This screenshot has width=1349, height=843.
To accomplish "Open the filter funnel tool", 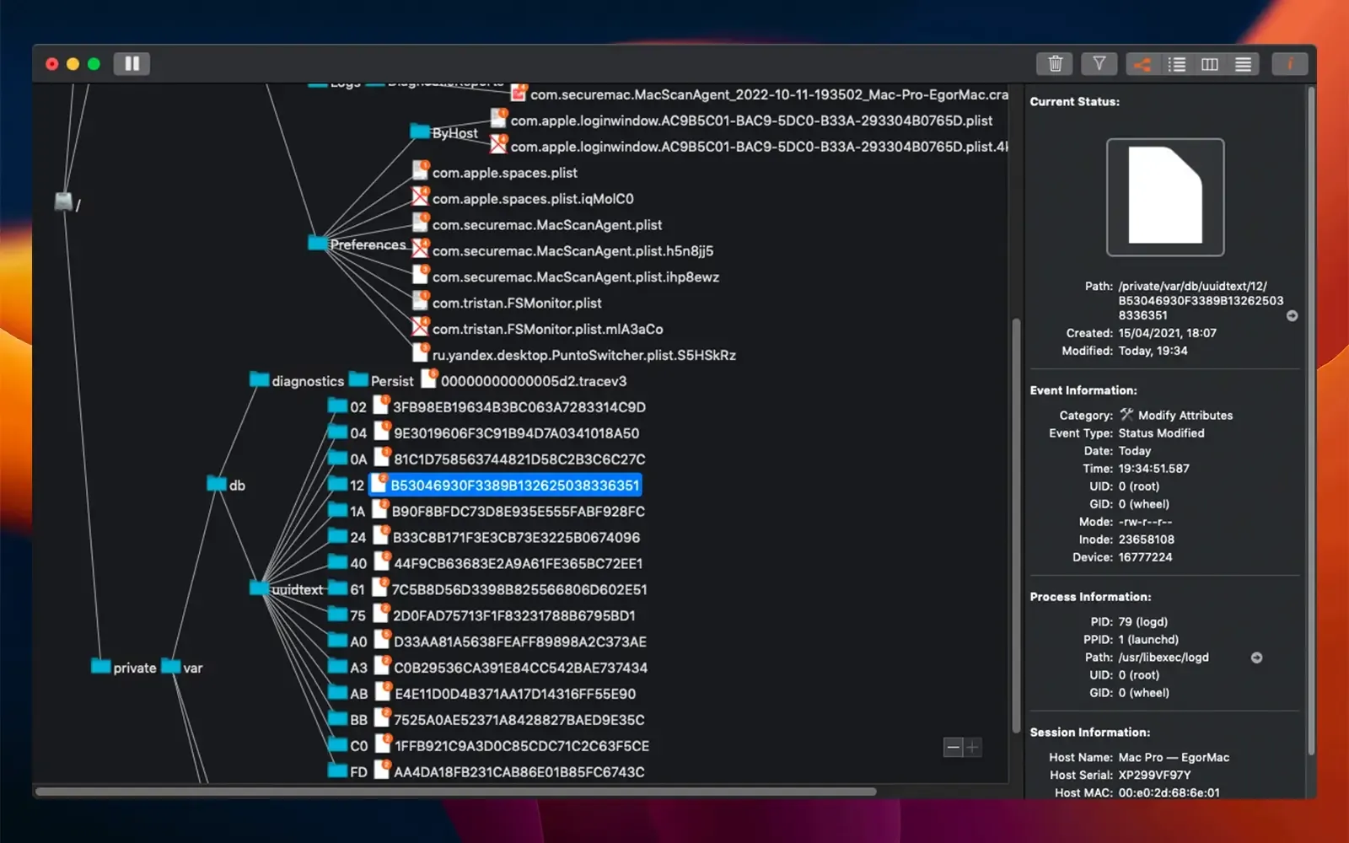I will [x=1099, y=64].
